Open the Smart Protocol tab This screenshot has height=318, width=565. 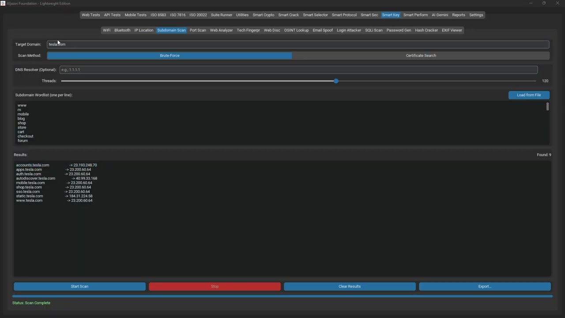[x=344, y=15]
